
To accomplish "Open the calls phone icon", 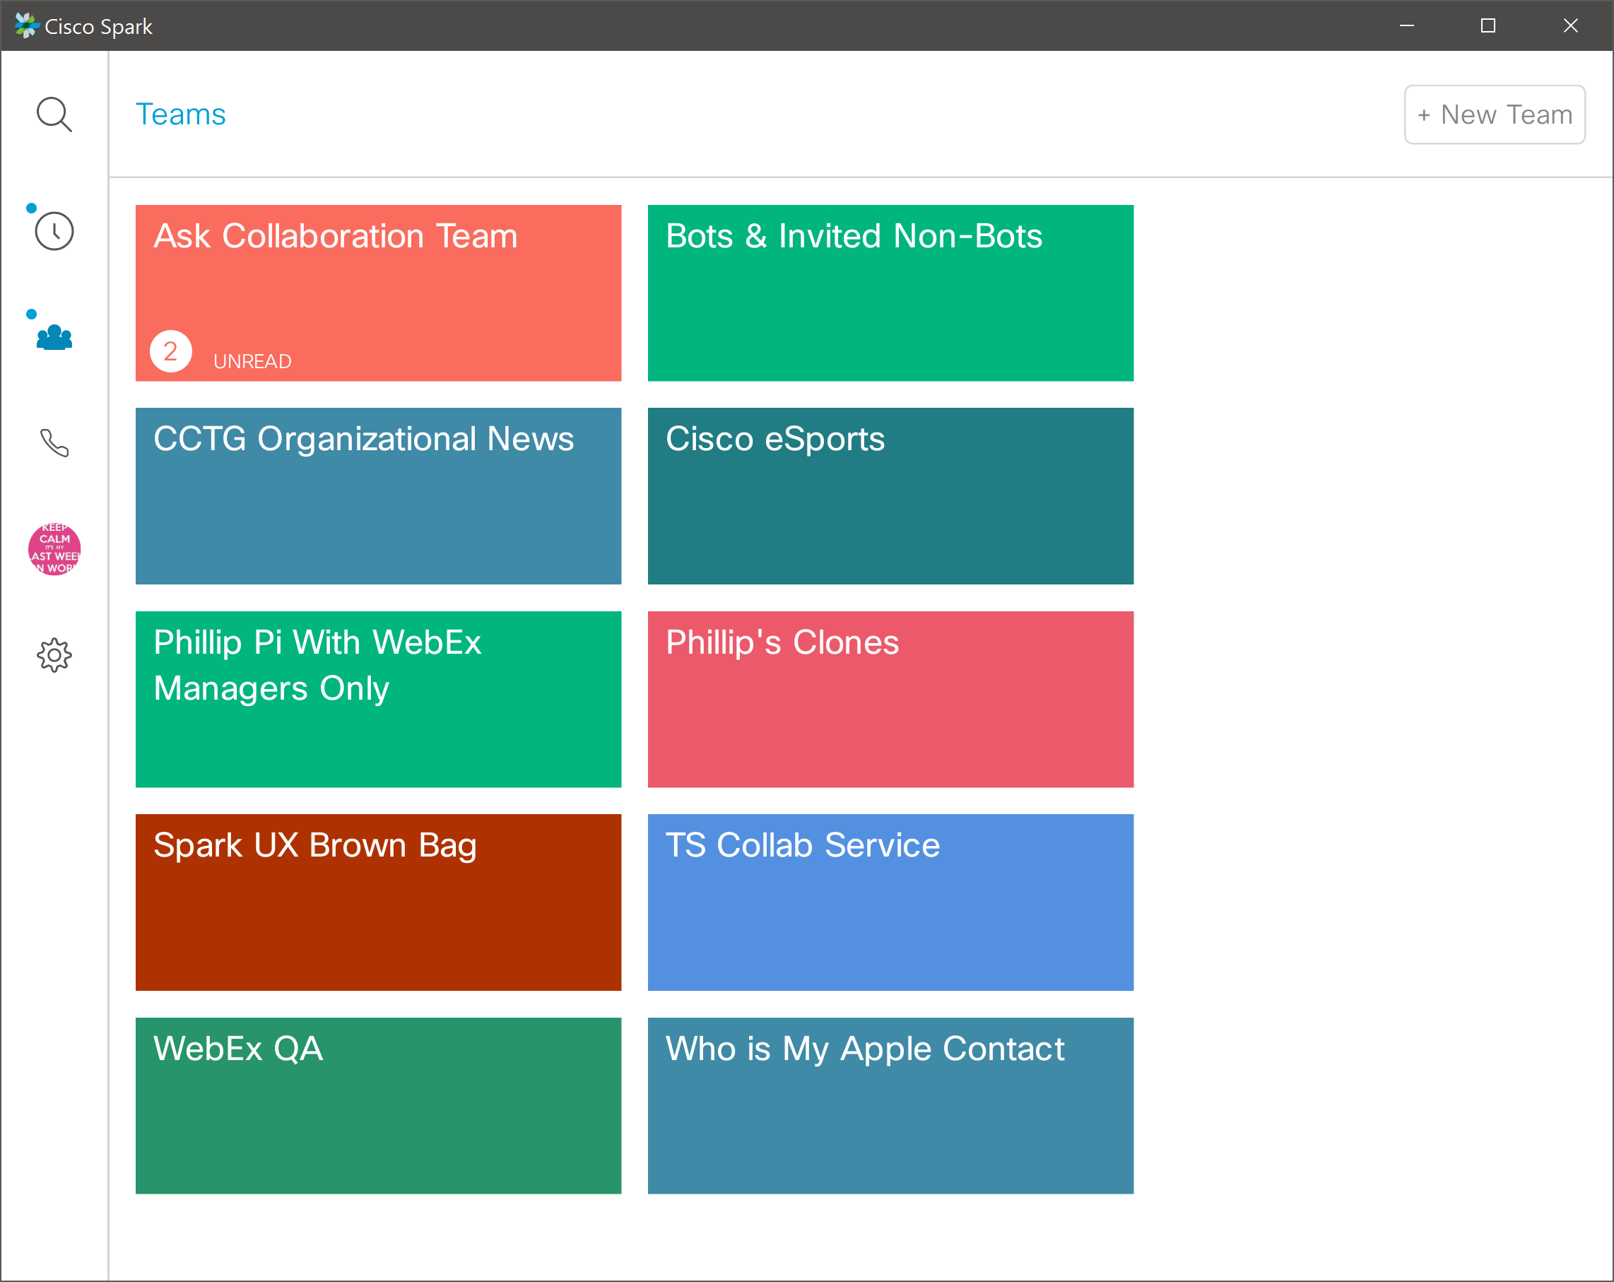I will click(54, 442).
